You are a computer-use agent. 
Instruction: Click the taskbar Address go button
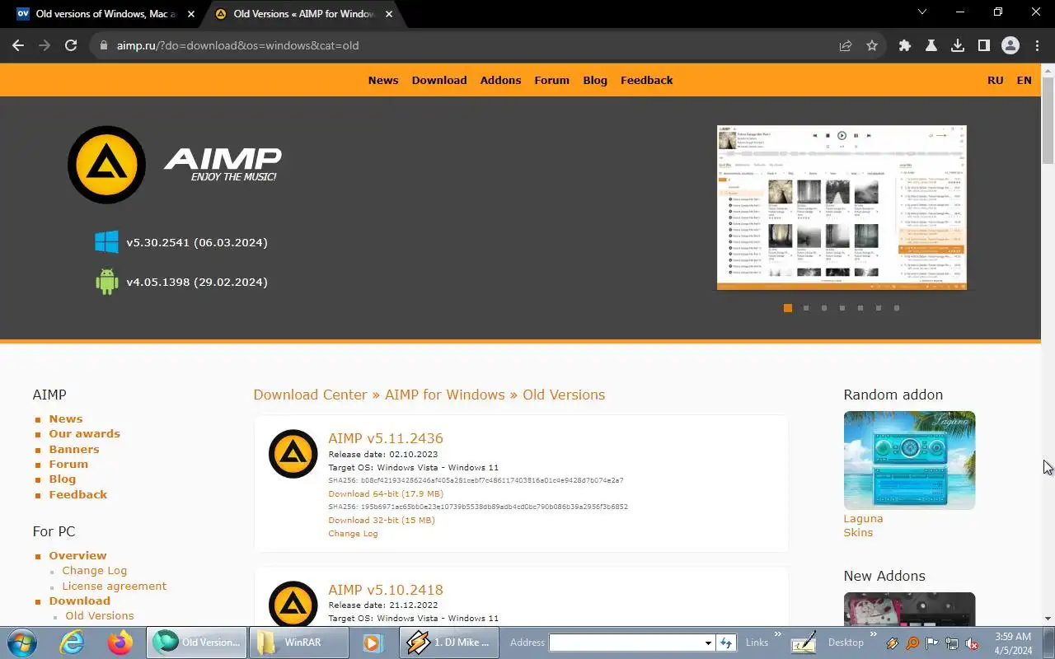726,643
